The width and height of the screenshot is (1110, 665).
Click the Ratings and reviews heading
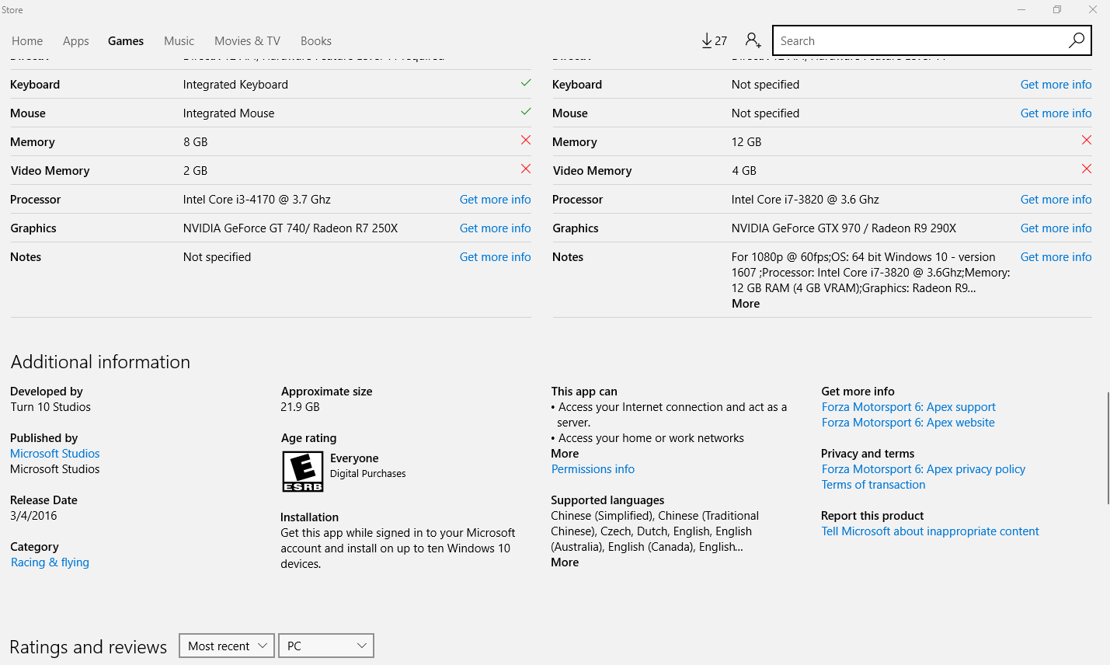click(88, 647)
